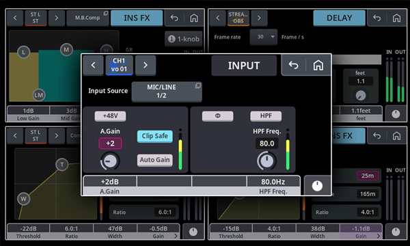Select the 25m value field in bottom-right panel
The height and width of the screenshot is (246, 410).
point(368,176)
